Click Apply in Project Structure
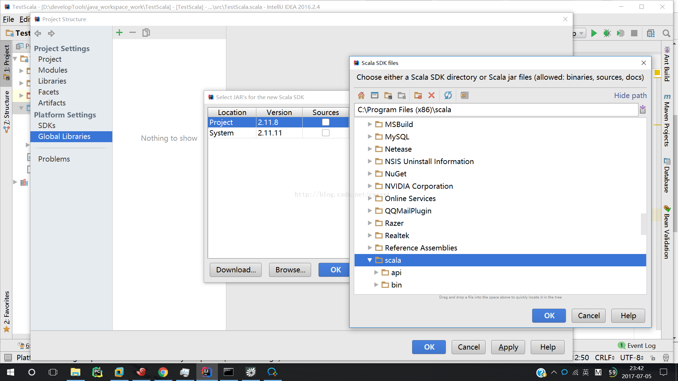Image resolution: width=678 pixels, height=381 pixels. point(508,347)
